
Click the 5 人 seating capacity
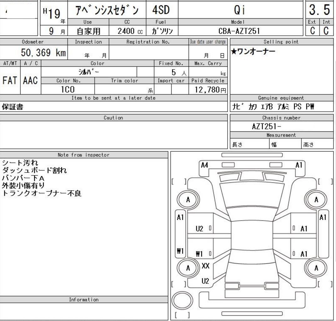coord(179,73)
